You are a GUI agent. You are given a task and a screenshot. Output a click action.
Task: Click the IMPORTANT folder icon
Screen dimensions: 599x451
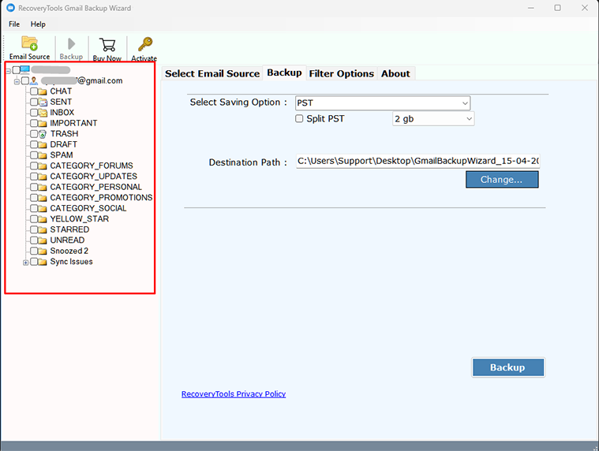click(x=43, y=123)
